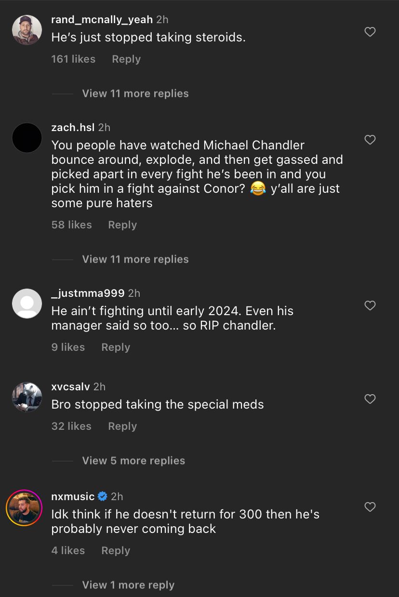The height and width of the screenshot is (597, 399).
Task: Expand 11 more replies under zach.hsl
Action: [135, 259]
